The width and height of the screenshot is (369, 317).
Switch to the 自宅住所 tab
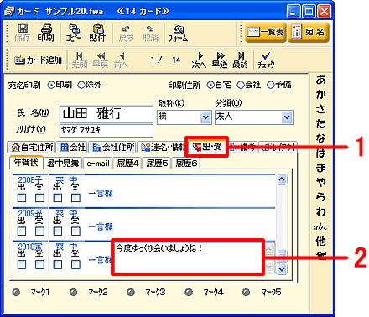(x=31, y=148)
